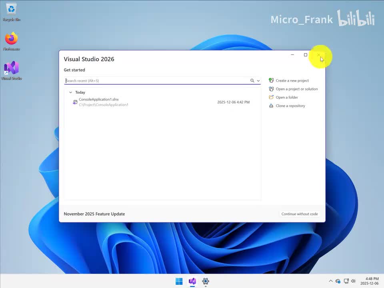Click the Visual Studio taskbar icon
This screenshot has width=384, height=288.
coord(192,281)
